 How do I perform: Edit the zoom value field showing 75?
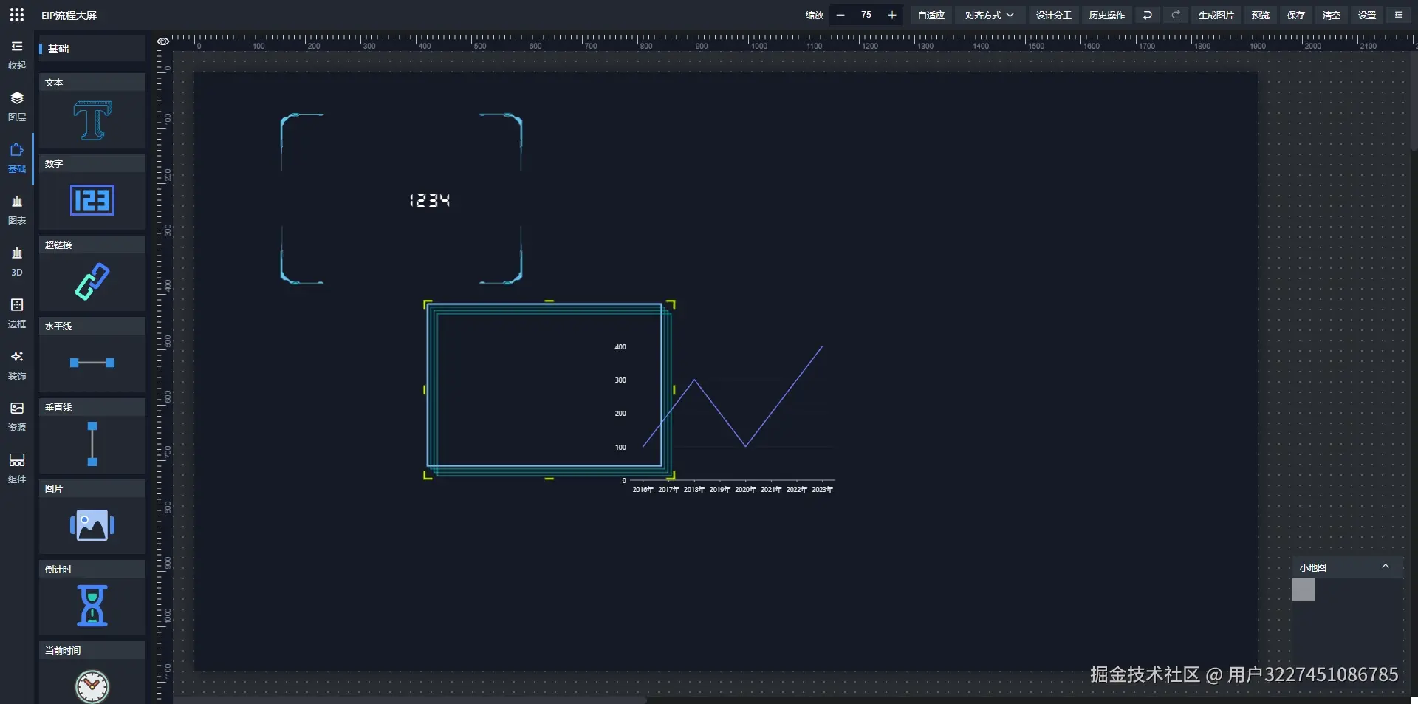(866, 15)
